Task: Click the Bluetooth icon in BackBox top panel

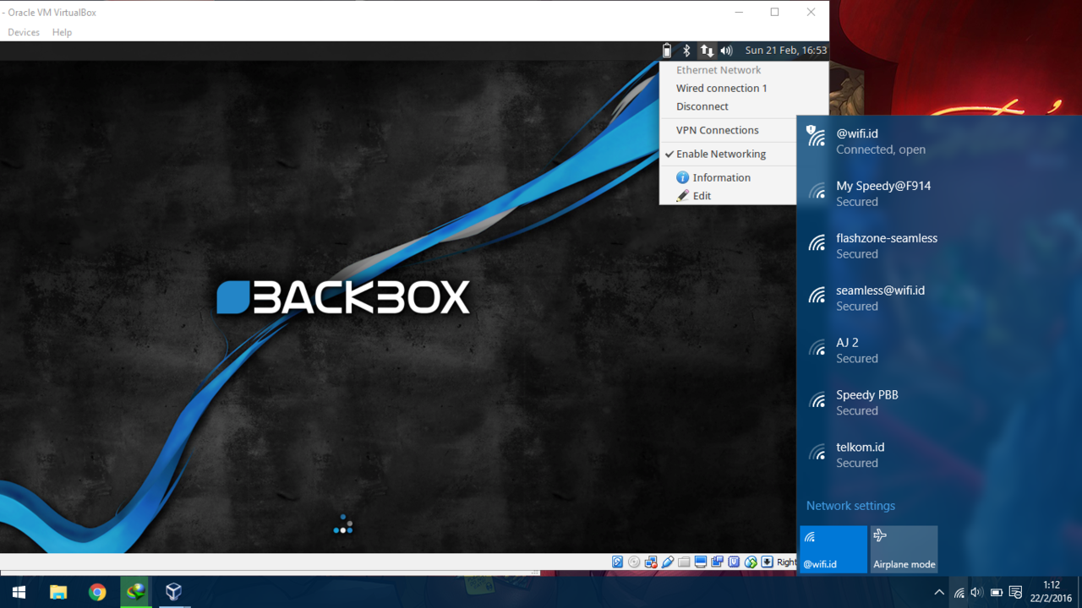Action: point(687,51)
